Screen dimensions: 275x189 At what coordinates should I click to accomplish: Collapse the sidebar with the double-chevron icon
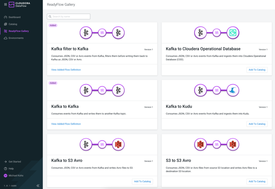(x=38, y=186)
